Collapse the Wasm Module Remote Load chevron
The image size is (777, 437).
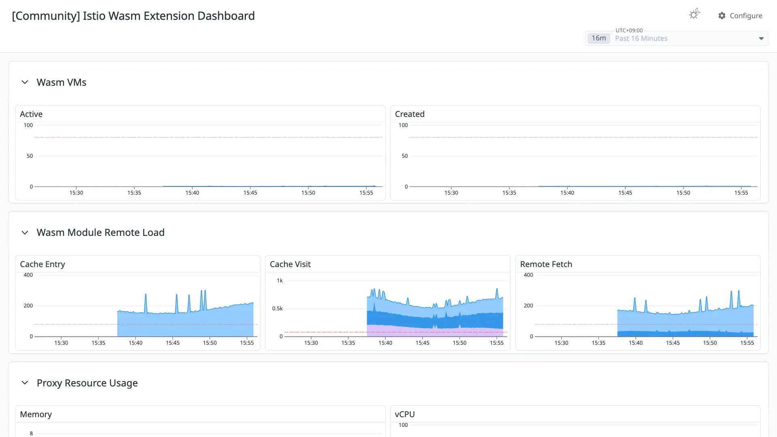coord(25,233)
